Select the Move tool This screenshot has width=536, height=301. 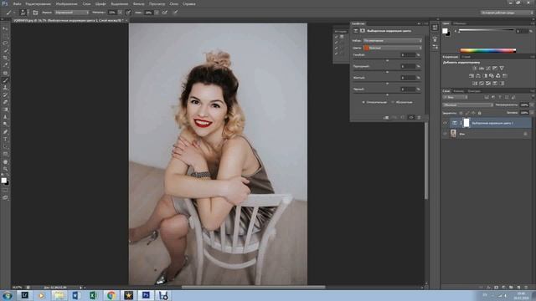coord(5,28)
